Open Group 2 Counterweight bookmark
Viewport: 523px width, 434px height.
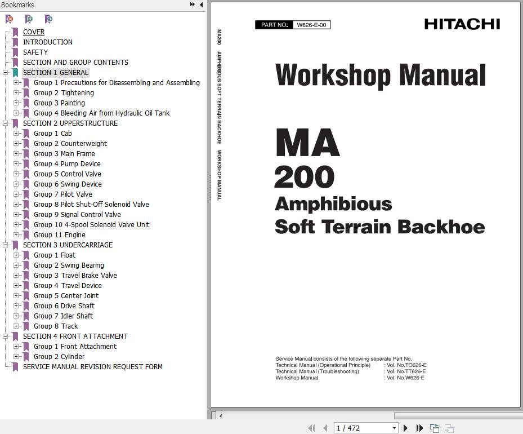coord(70,144)
